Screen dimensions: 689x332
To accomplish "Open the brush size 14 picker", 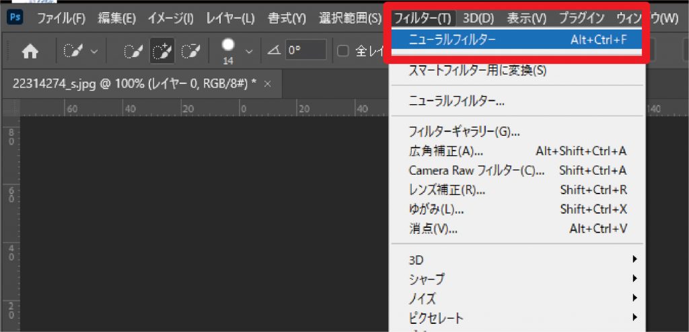I will pyautogui.click(x=238, y=52).
